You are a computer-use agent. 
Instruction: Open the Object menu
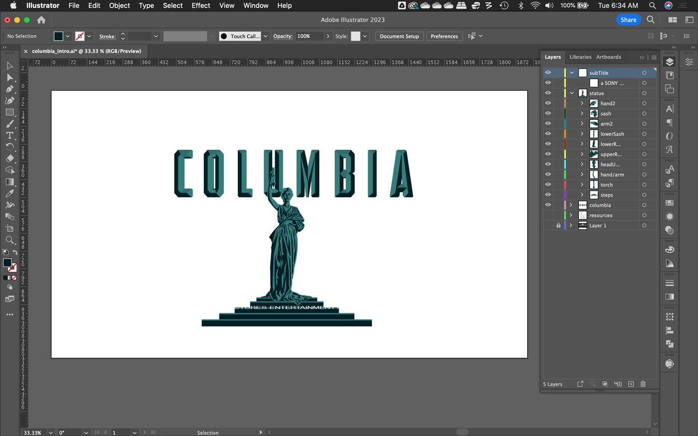pos(119,5)
